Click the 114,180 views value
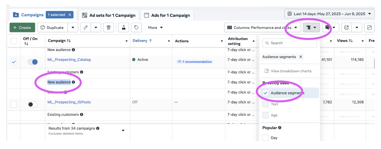381x149 pixels. click(x=357, y=60)
